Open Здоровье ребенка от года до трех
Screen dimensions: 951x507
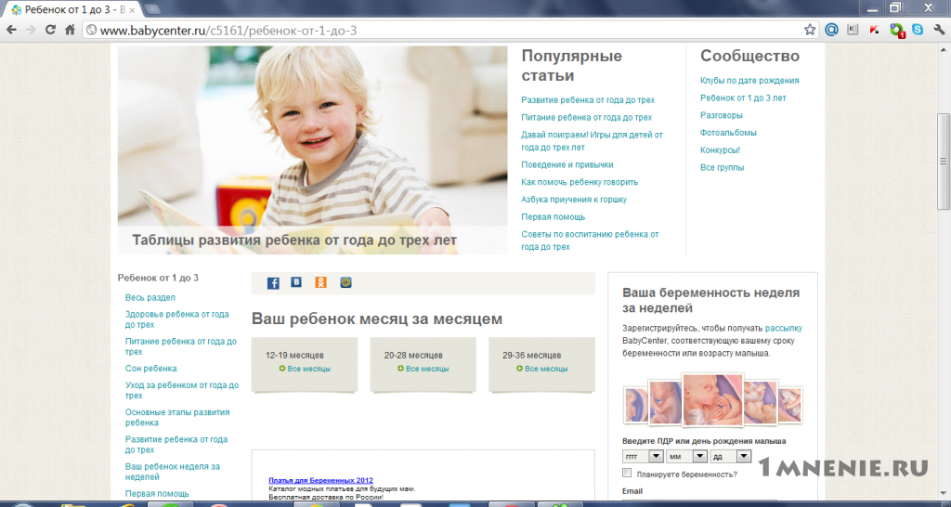(x=177, y=319)
